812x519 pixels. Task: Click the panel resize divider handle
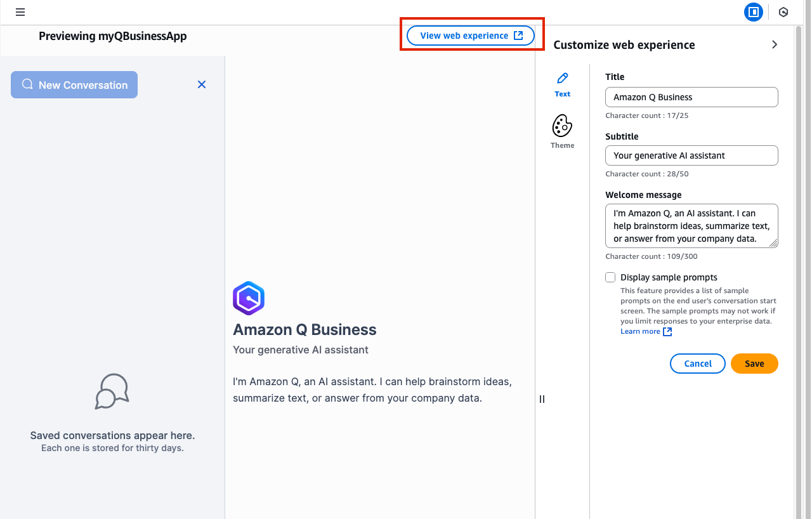tap(542, 399)
